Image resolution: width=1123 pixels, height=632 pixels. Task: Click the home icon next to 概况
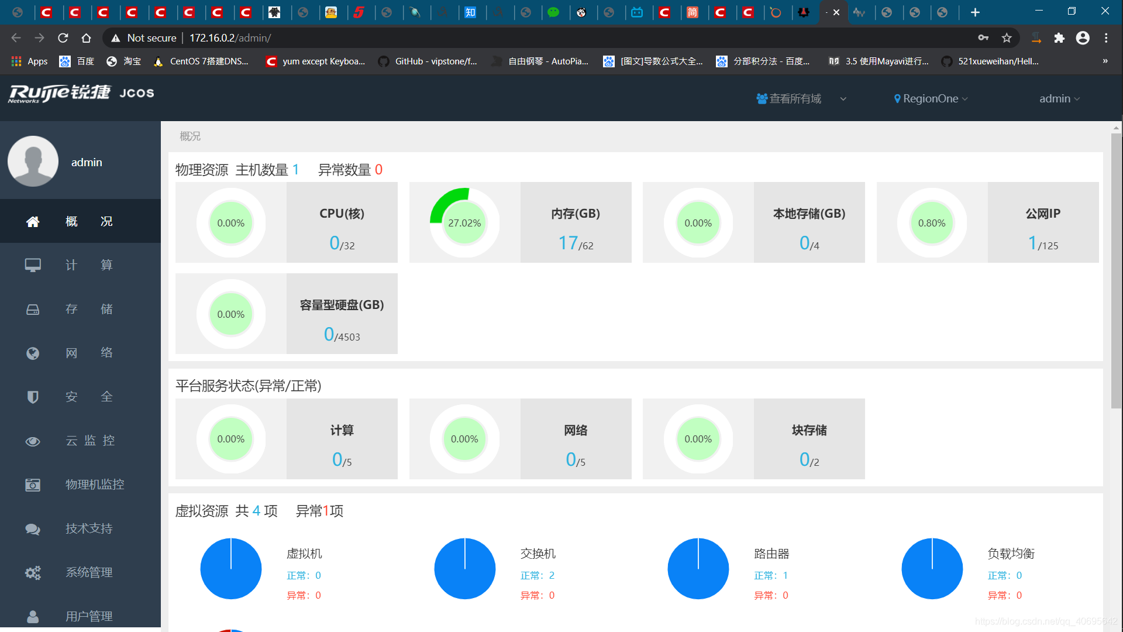33,221
